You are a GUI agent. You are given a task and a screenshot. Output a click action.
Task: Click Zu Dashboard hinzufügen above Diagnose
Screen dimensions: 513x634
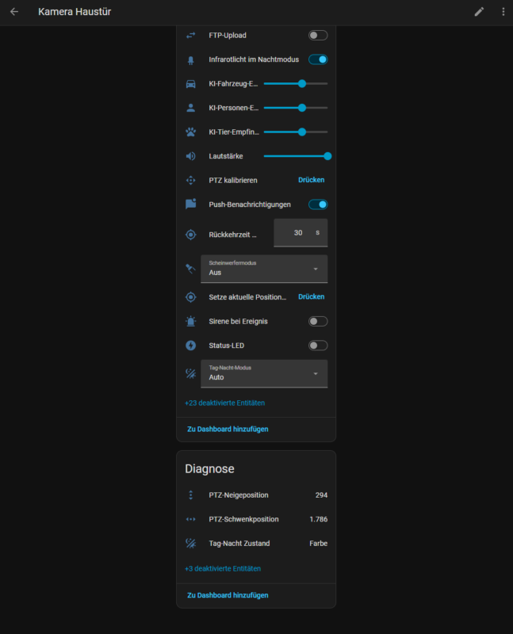(228, 429)
